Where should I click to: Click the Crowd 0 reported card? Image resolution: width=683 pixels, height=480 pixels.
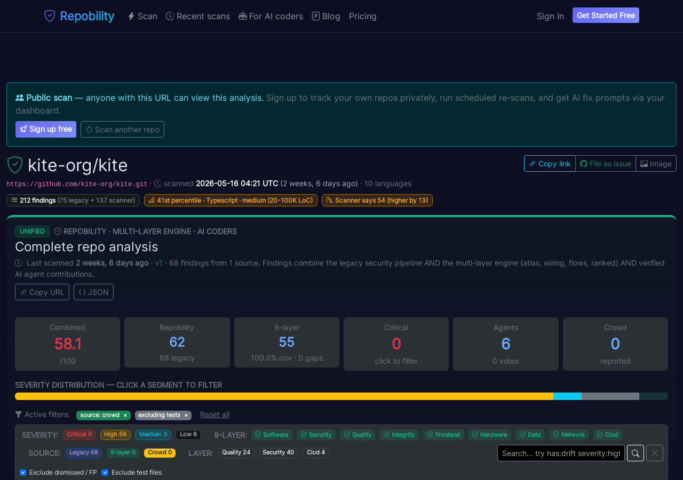coord(615,344)
